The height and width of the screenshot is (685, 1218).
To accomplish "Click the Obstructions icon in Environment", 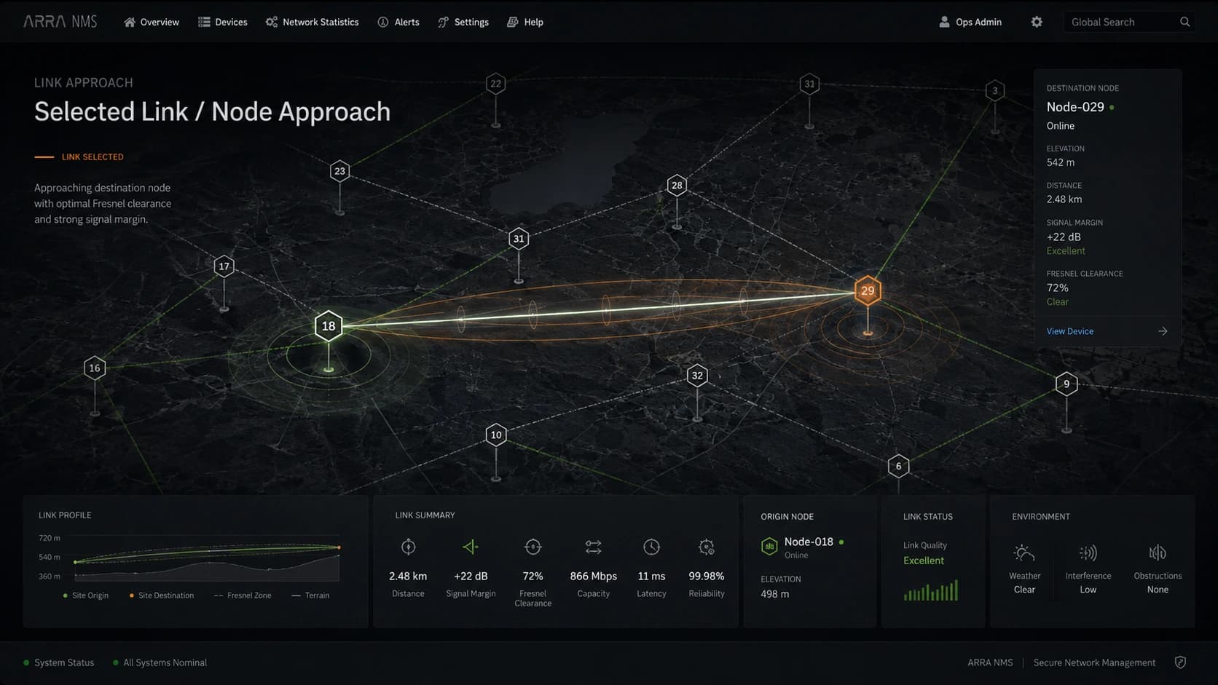I will pyautogui.click(x=1158, y=553).
